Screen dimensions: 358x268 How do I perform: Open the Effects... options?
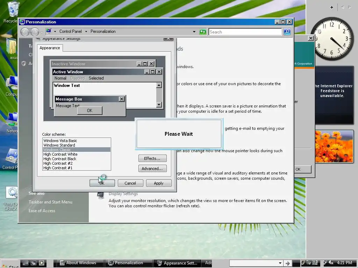point(152,158)
